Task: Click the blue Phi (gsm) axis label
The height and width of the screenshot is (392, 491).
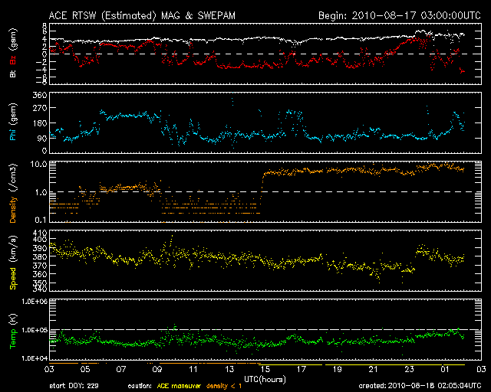Action: [13, 122]
